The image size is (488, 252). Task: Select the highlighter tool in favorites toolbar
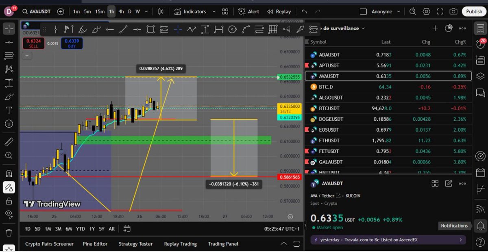pos(83,29)
